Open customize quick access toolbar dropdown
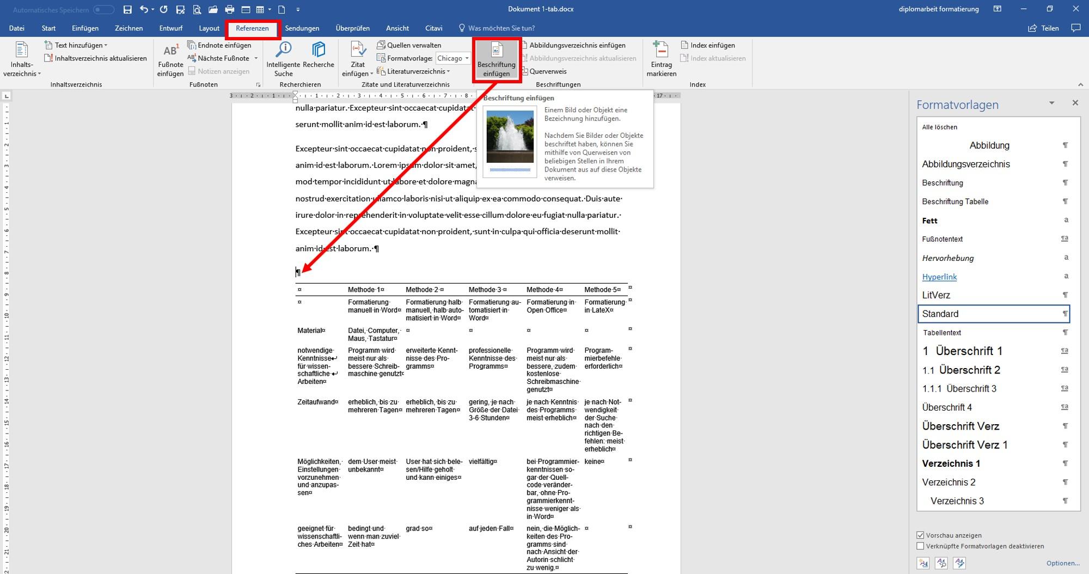1089x574 pixels. click(298, 9)
